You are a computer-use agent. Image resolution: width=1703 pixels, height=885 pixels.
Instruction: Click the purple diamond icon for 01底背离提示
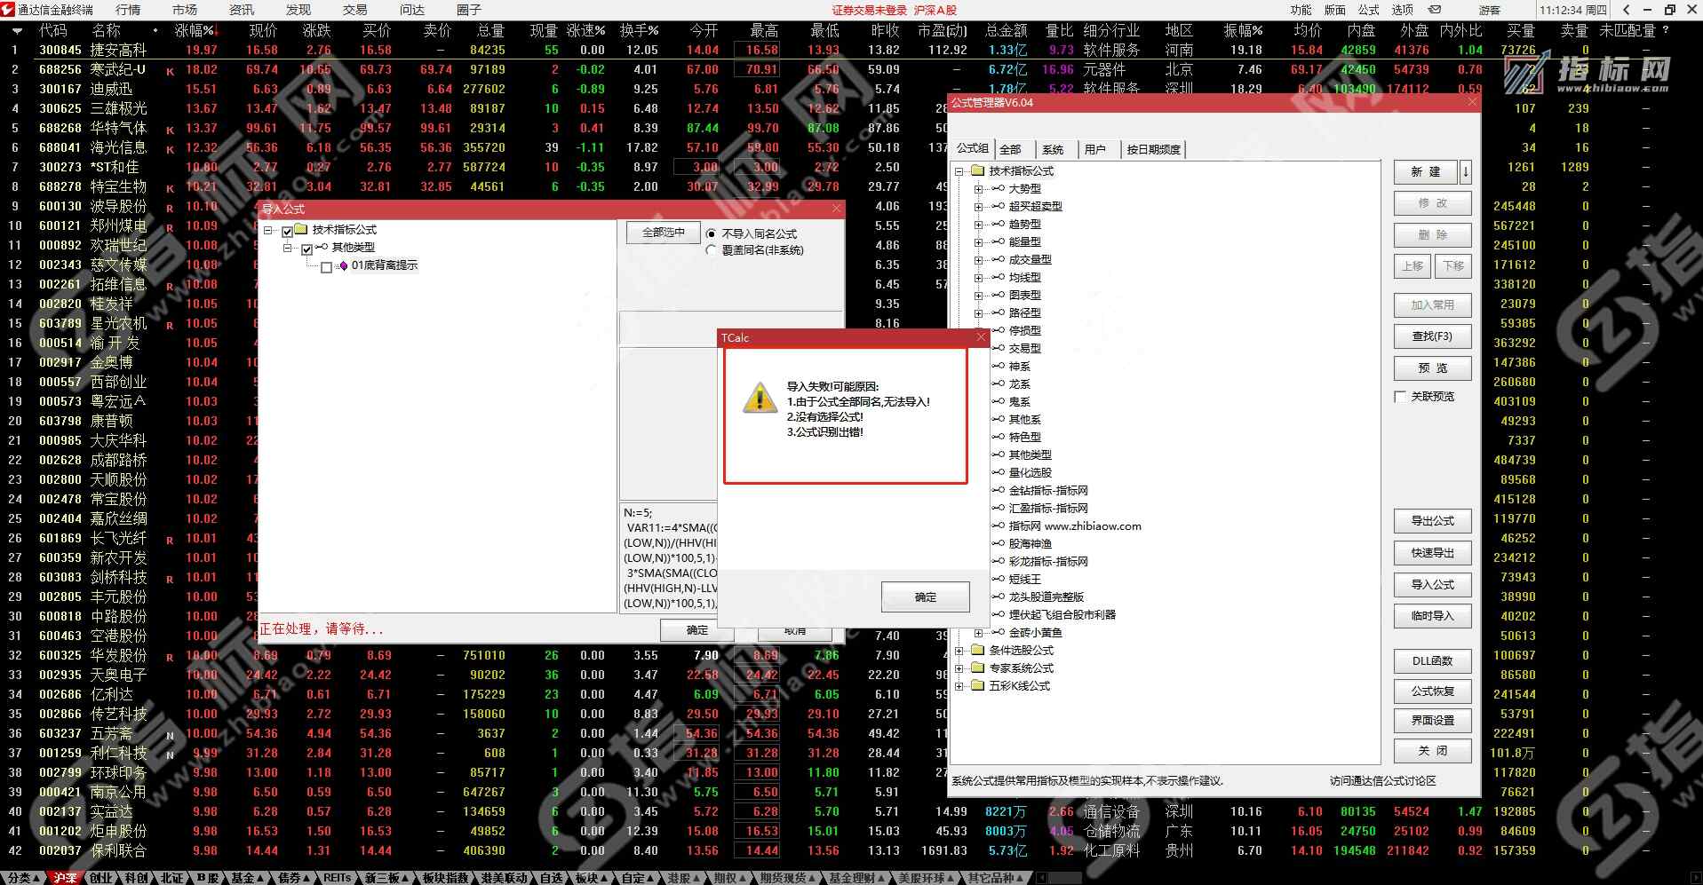coord(343,265)
